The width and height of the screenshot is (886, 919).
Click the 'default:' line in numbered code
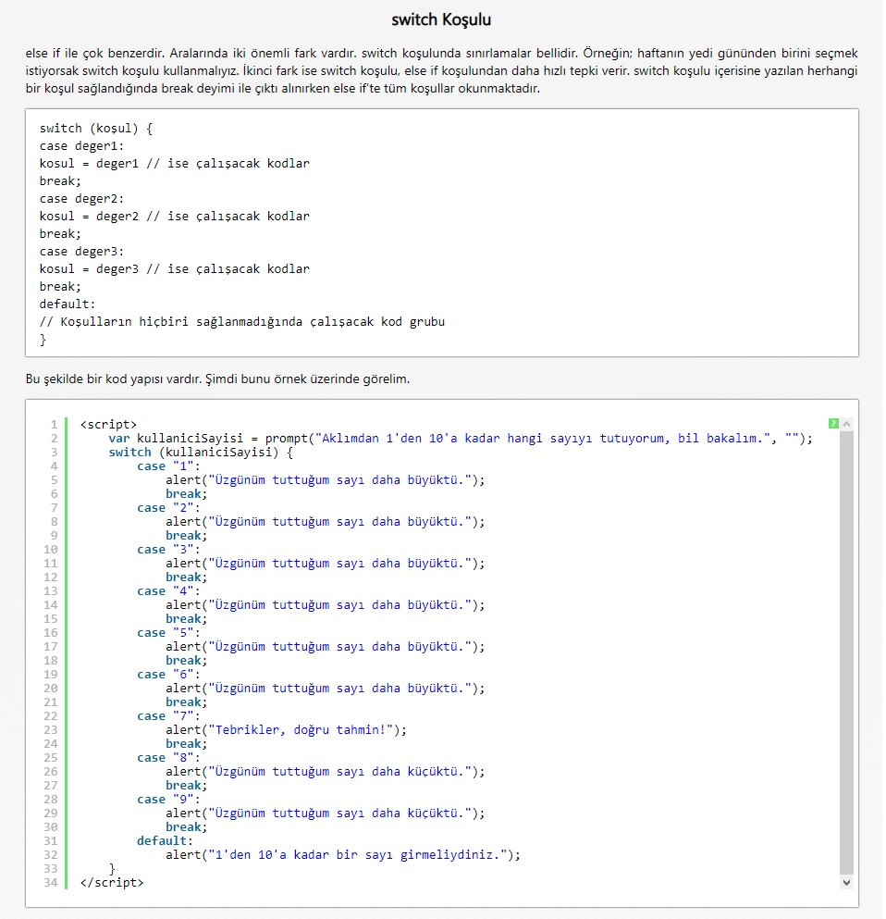tap(165, 841)
